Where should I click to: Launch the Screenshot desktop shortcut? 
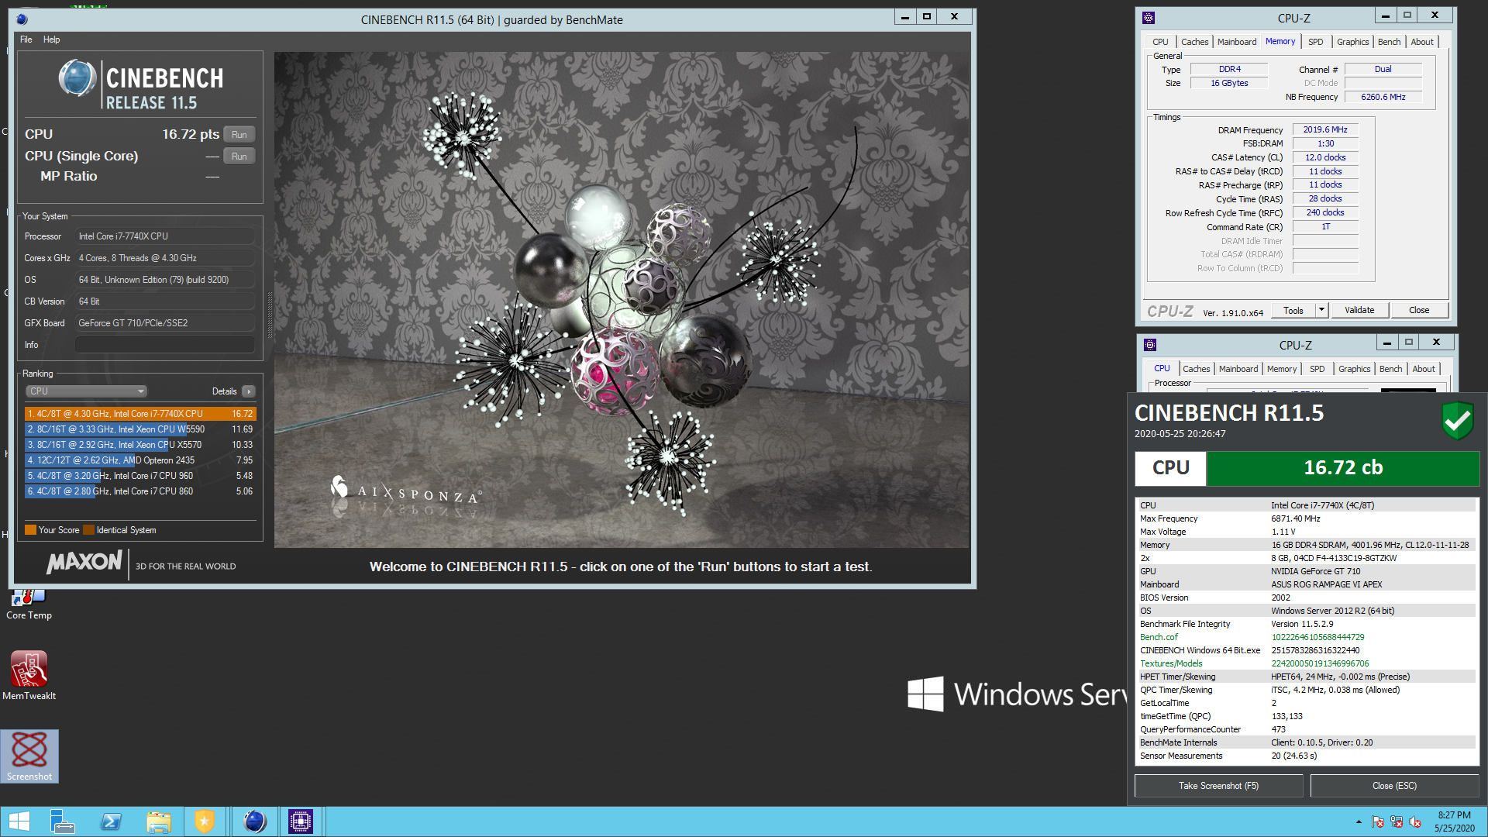(x=29, y=756)
